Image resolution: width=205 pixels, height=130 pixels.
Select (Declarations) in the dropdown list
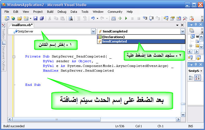click(x=113, y=37)
